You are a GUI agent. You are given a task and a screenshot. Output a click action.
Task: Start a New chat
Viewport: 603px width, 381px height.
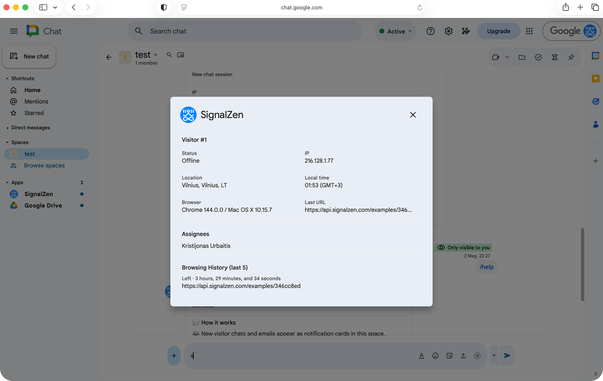[29, 57]
